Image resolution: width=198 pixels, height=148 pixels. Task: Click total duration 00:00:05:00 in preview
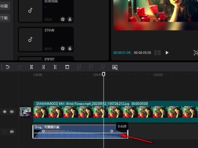pyautogui.click(x=143, y=53)
